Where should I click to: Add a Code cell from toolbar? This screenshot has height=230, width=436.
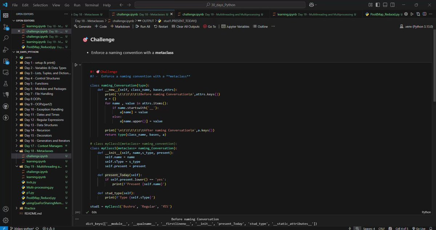point(101,26)
